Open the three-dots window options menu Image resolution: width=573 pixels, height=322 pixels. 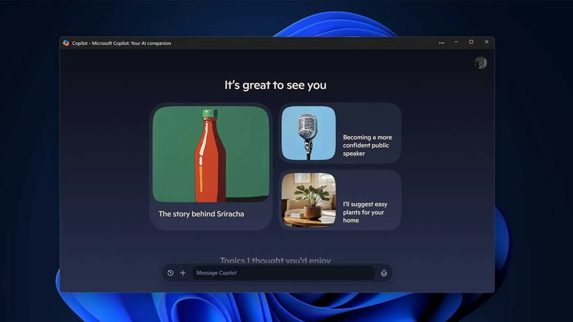(x=442, y=43)
